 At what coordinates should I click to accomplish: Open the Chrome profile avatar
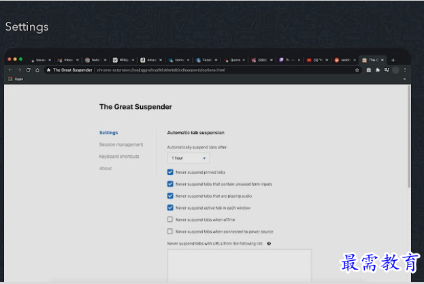pos(395,70)
